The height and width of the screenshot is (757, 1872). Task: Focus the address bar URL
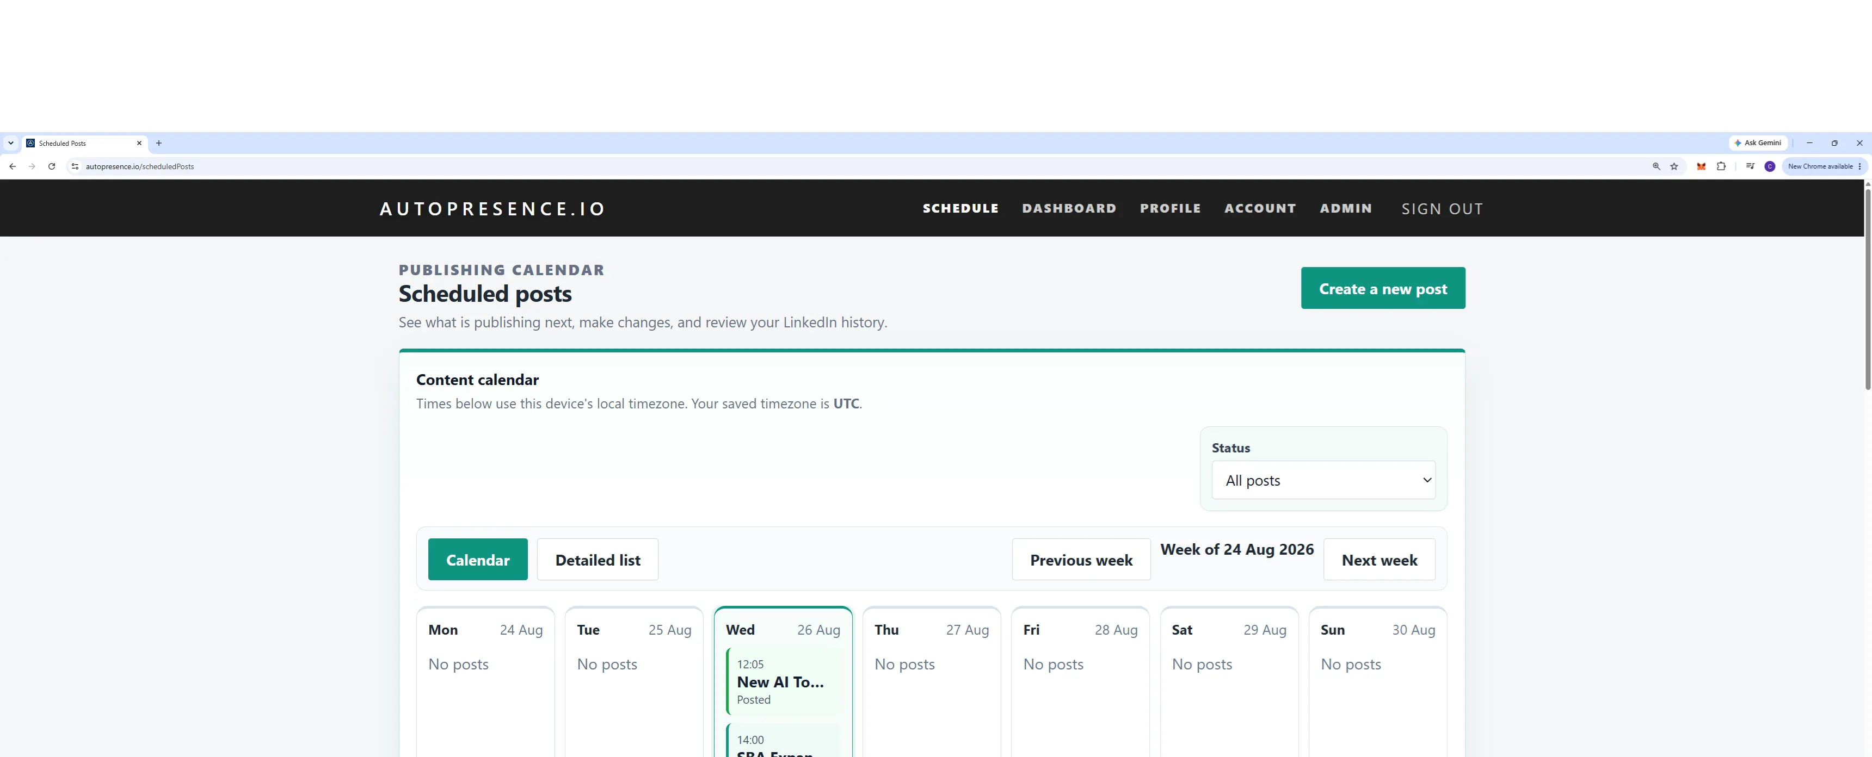coord(139,166)
